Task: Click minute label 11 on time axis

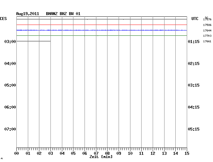Action: point(141,153)
